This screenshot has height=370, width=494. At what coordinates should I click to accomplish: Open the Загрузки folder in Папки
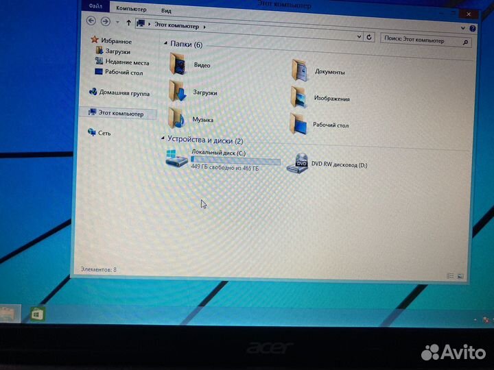tap(178, 91)
